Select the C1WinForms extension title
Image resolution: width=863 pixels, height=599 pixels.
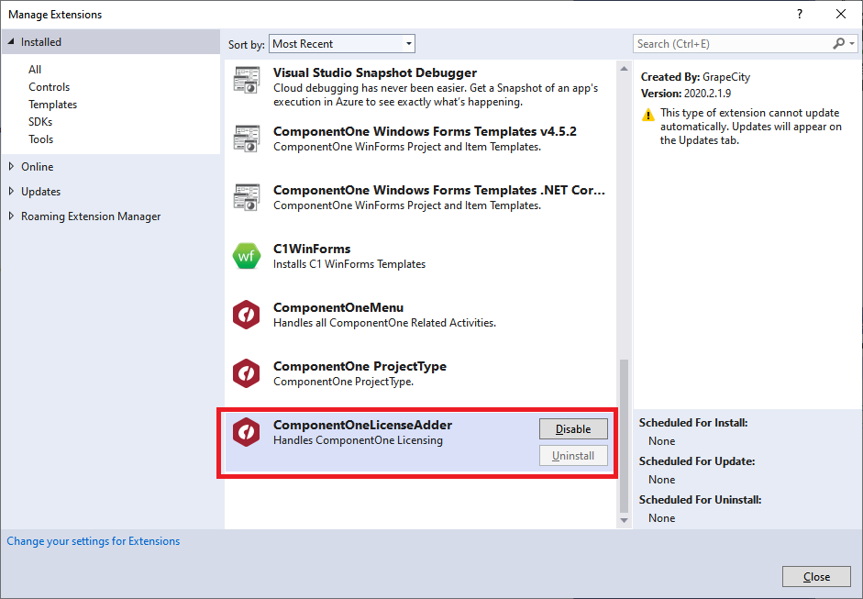coord(312,249)
